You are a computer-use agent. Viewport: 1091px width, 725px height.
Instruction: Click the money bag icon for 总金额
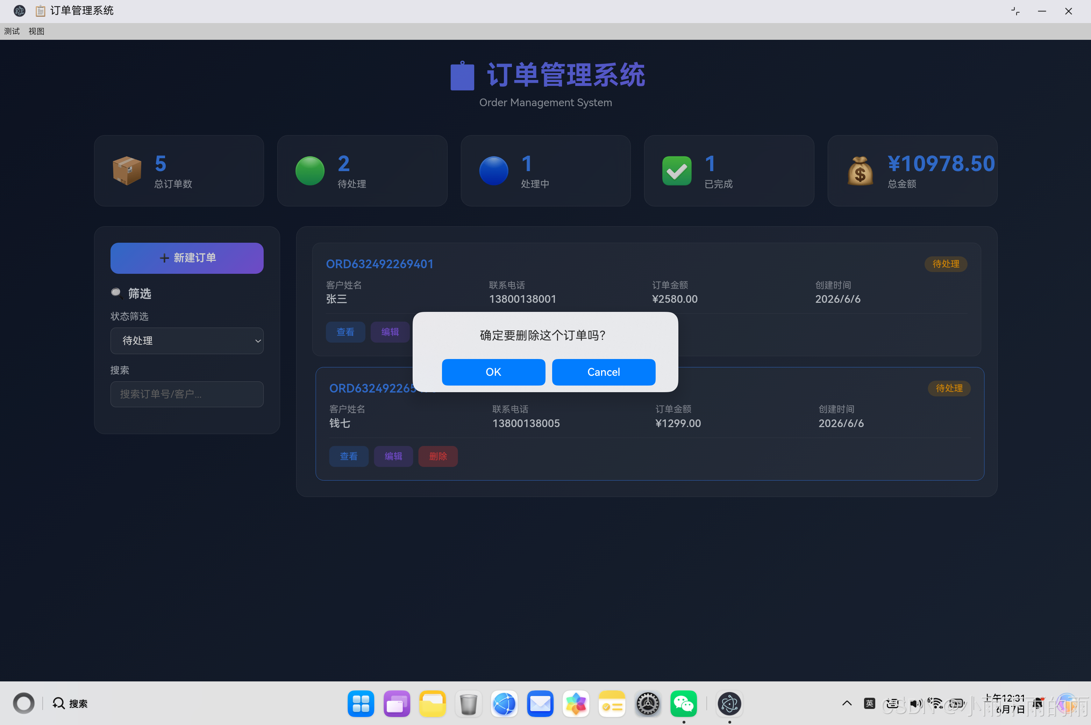(x=860, y=171)
